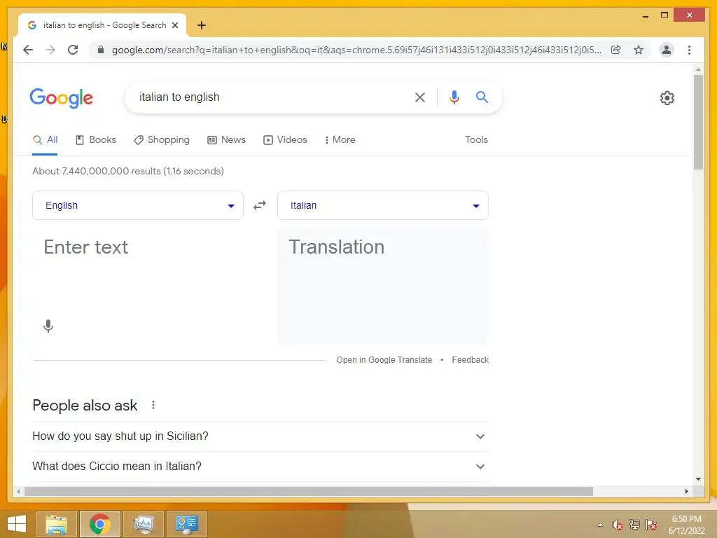Open Windows Start menu
Screen dimensions: 717x538
click(x=17, y=524)
